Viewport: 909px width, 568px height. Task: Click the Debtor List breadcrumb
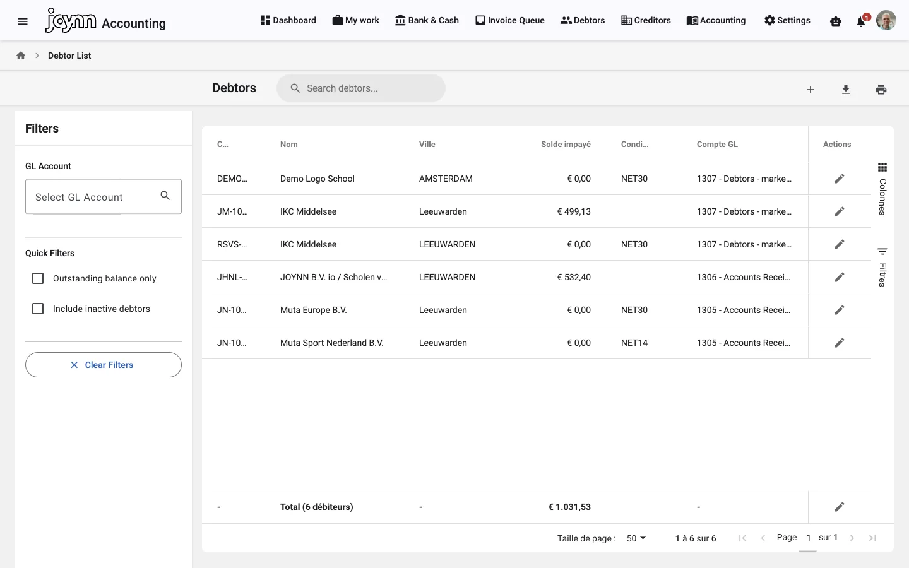[69, 56]
